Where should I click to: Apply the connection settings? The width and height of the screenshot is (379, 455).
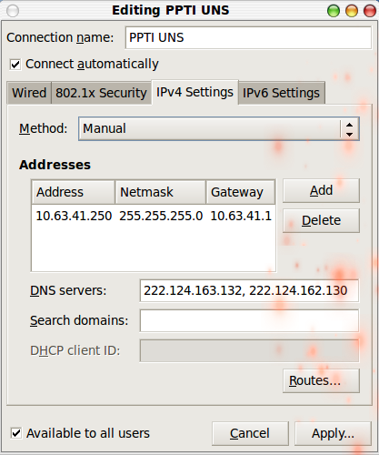click(333, 433)
